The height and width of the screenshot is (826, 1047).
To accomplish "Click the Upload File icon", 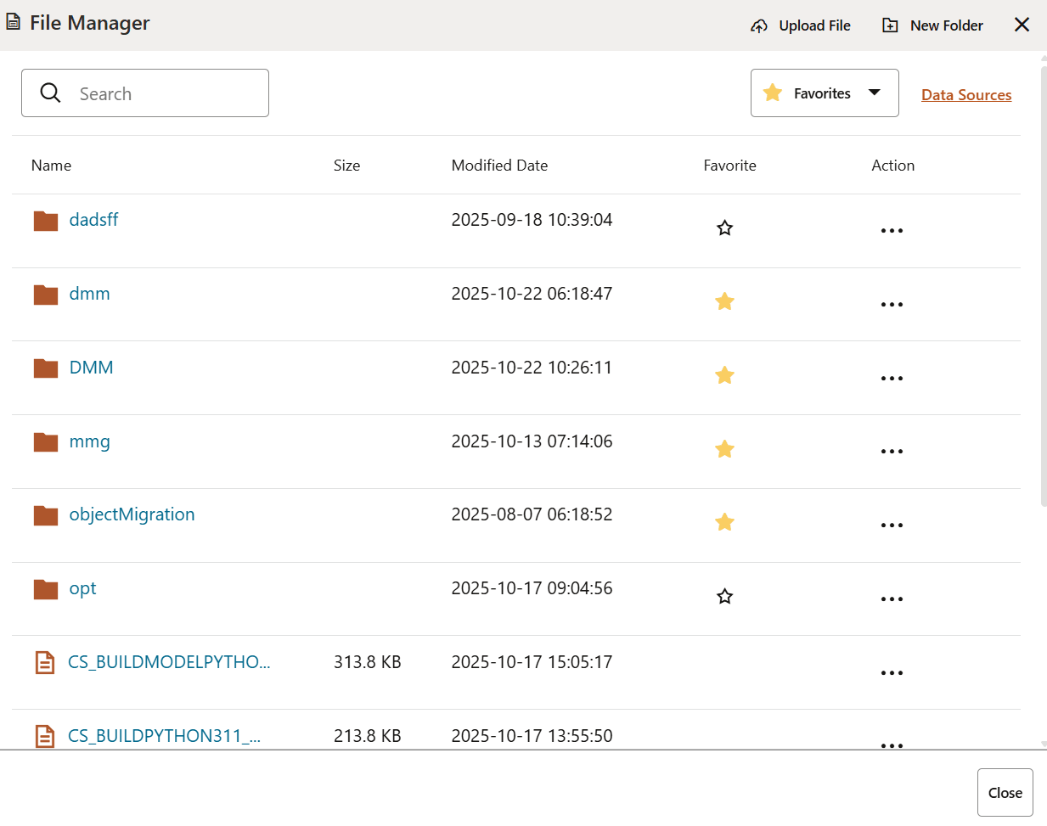I will point(758,25).
